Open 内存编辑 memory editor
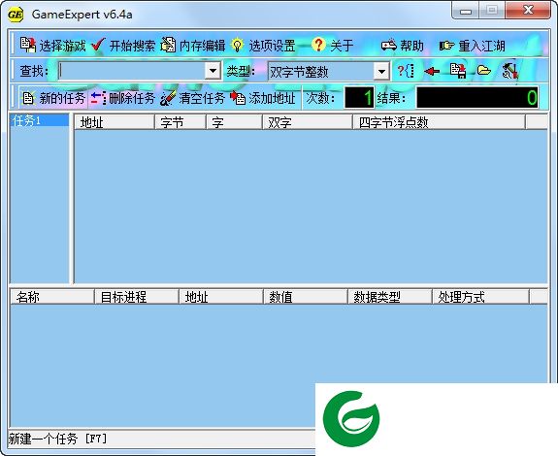 (193, 46)
